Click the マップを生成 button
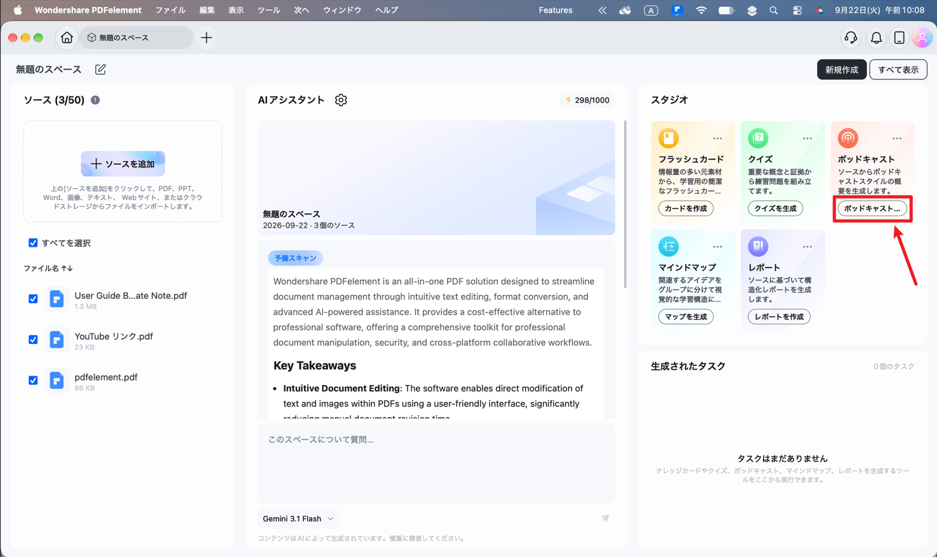This screenshot has height=557, width=937. pos(686,317)
